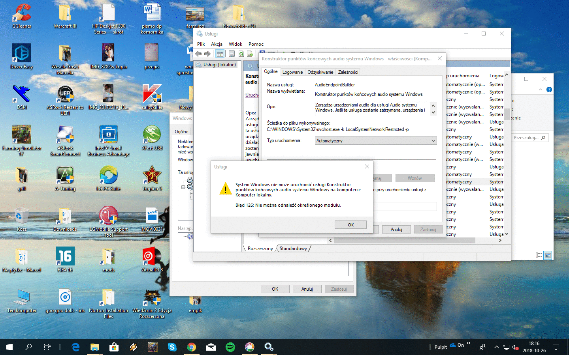The height and width of the screenshot is (355, 569).
Task: Open Spotify from the taskbar
Action: (230, 347)
